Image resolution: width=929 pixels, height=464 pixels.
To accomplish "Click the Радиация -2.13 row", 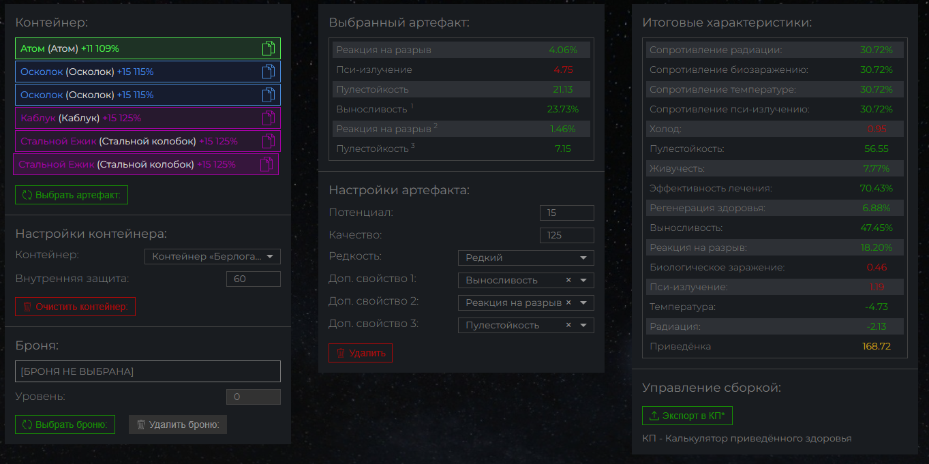I will point(775,326).
